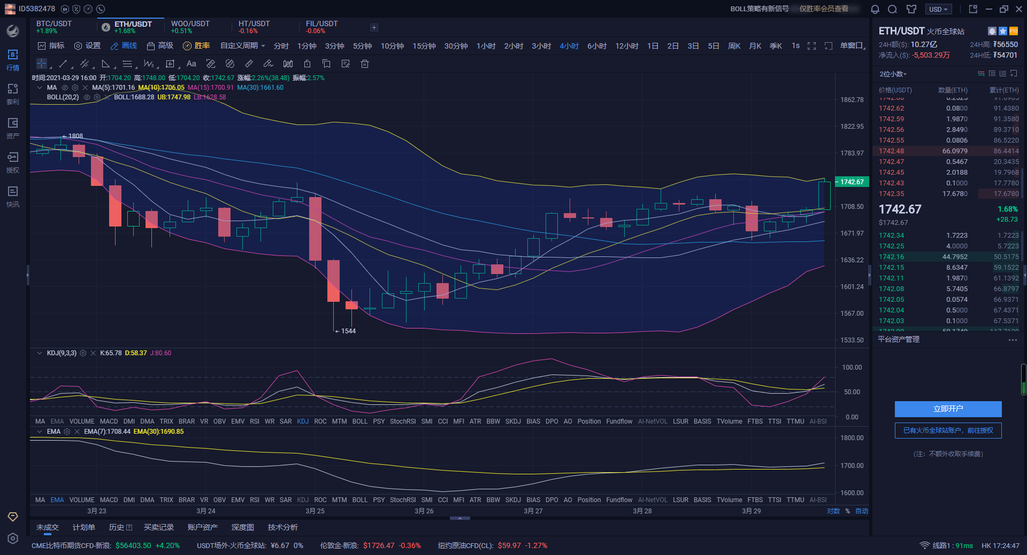Select the triangle angle drawing tool
Image resolution: width=1027 pixels, height=555 pixels.
coord(106,64)
